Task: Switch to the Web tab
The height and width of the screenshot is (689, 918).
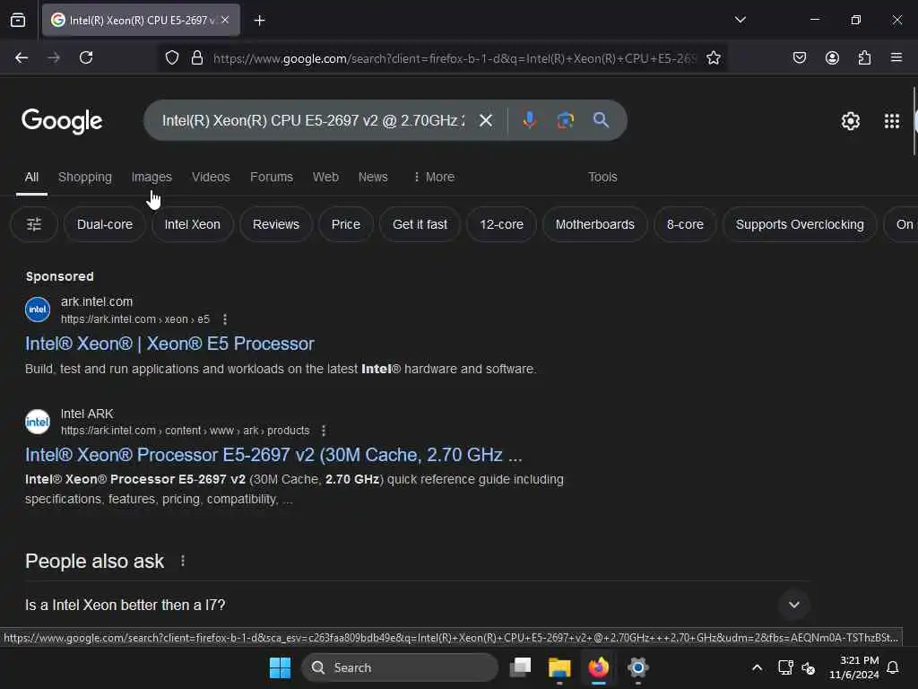Action: point(325,177)
